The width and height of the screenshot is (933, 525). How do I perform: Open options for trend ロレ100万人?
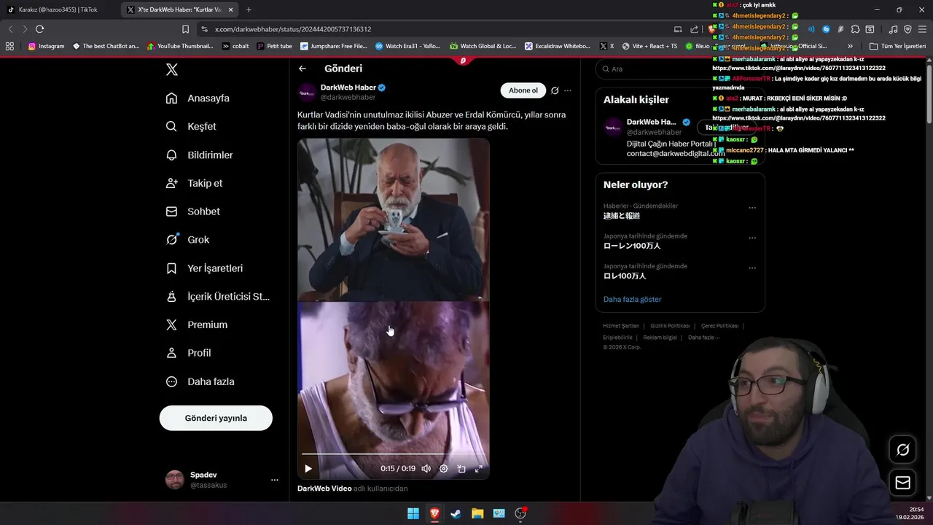[752, 268]
